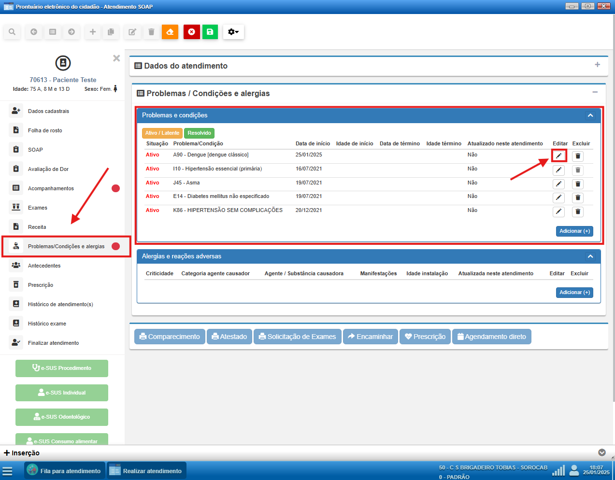This screenshot has height=480, width=615.
Task: Collapse the Alergias e reações adversas panel
Action: (590, 256)
